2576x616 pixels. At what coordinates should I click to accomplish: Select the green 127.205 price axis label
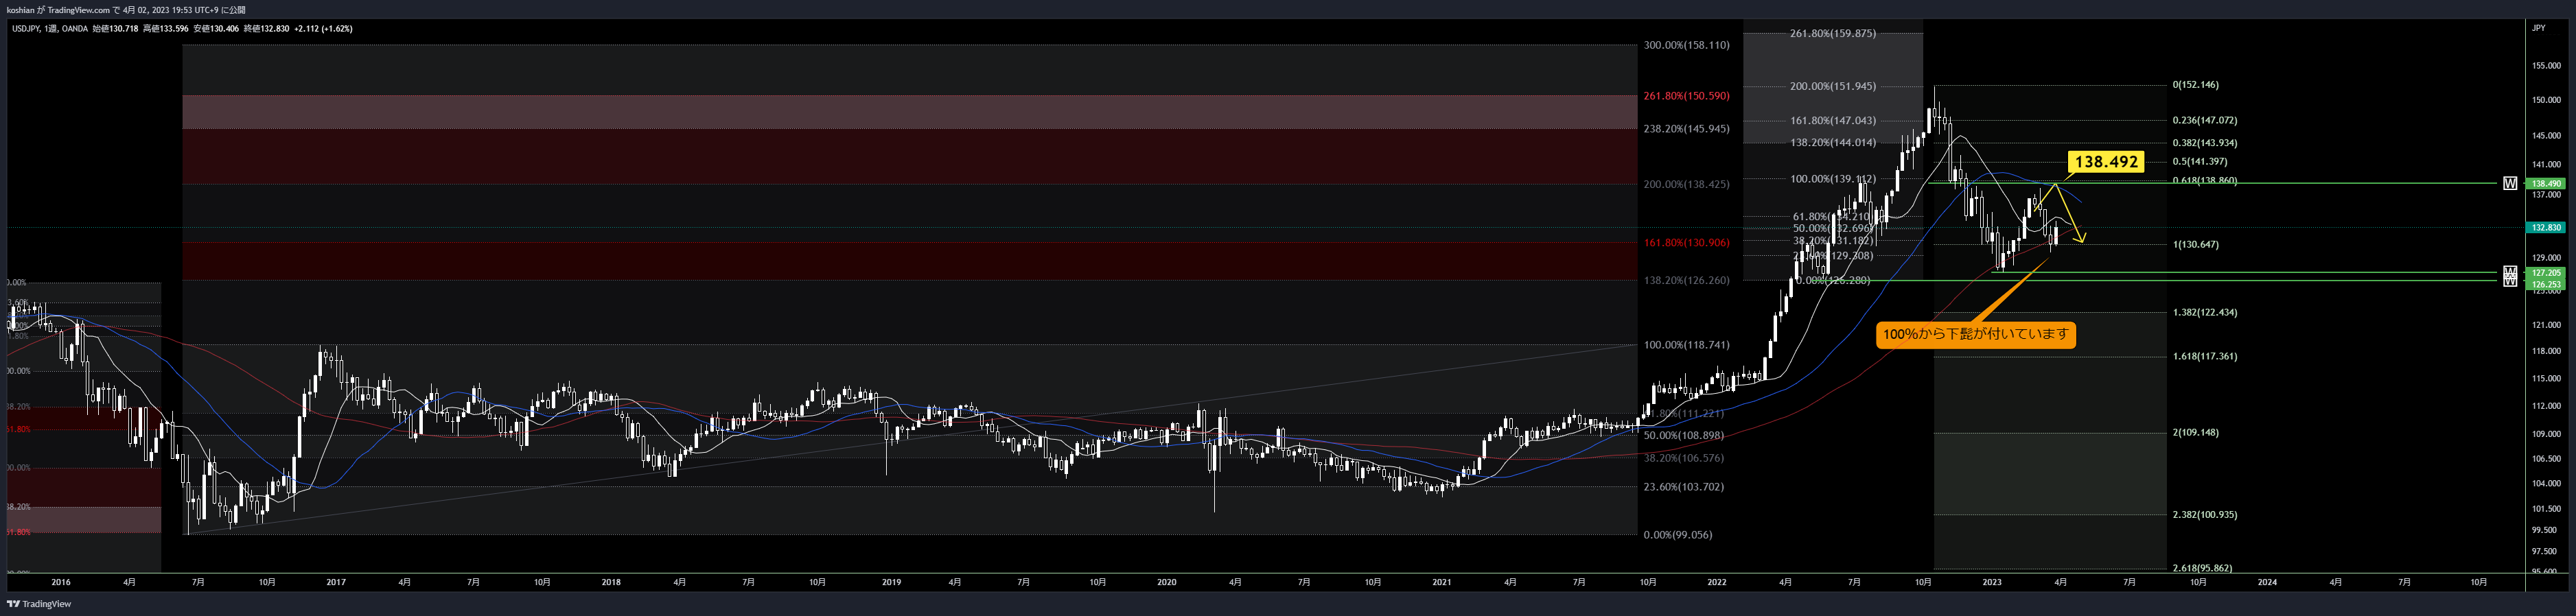[2546, 273]
